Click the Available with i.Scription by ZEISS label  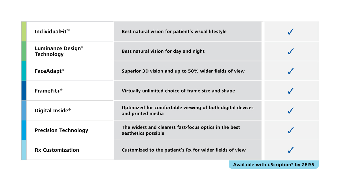pos(274,165)
